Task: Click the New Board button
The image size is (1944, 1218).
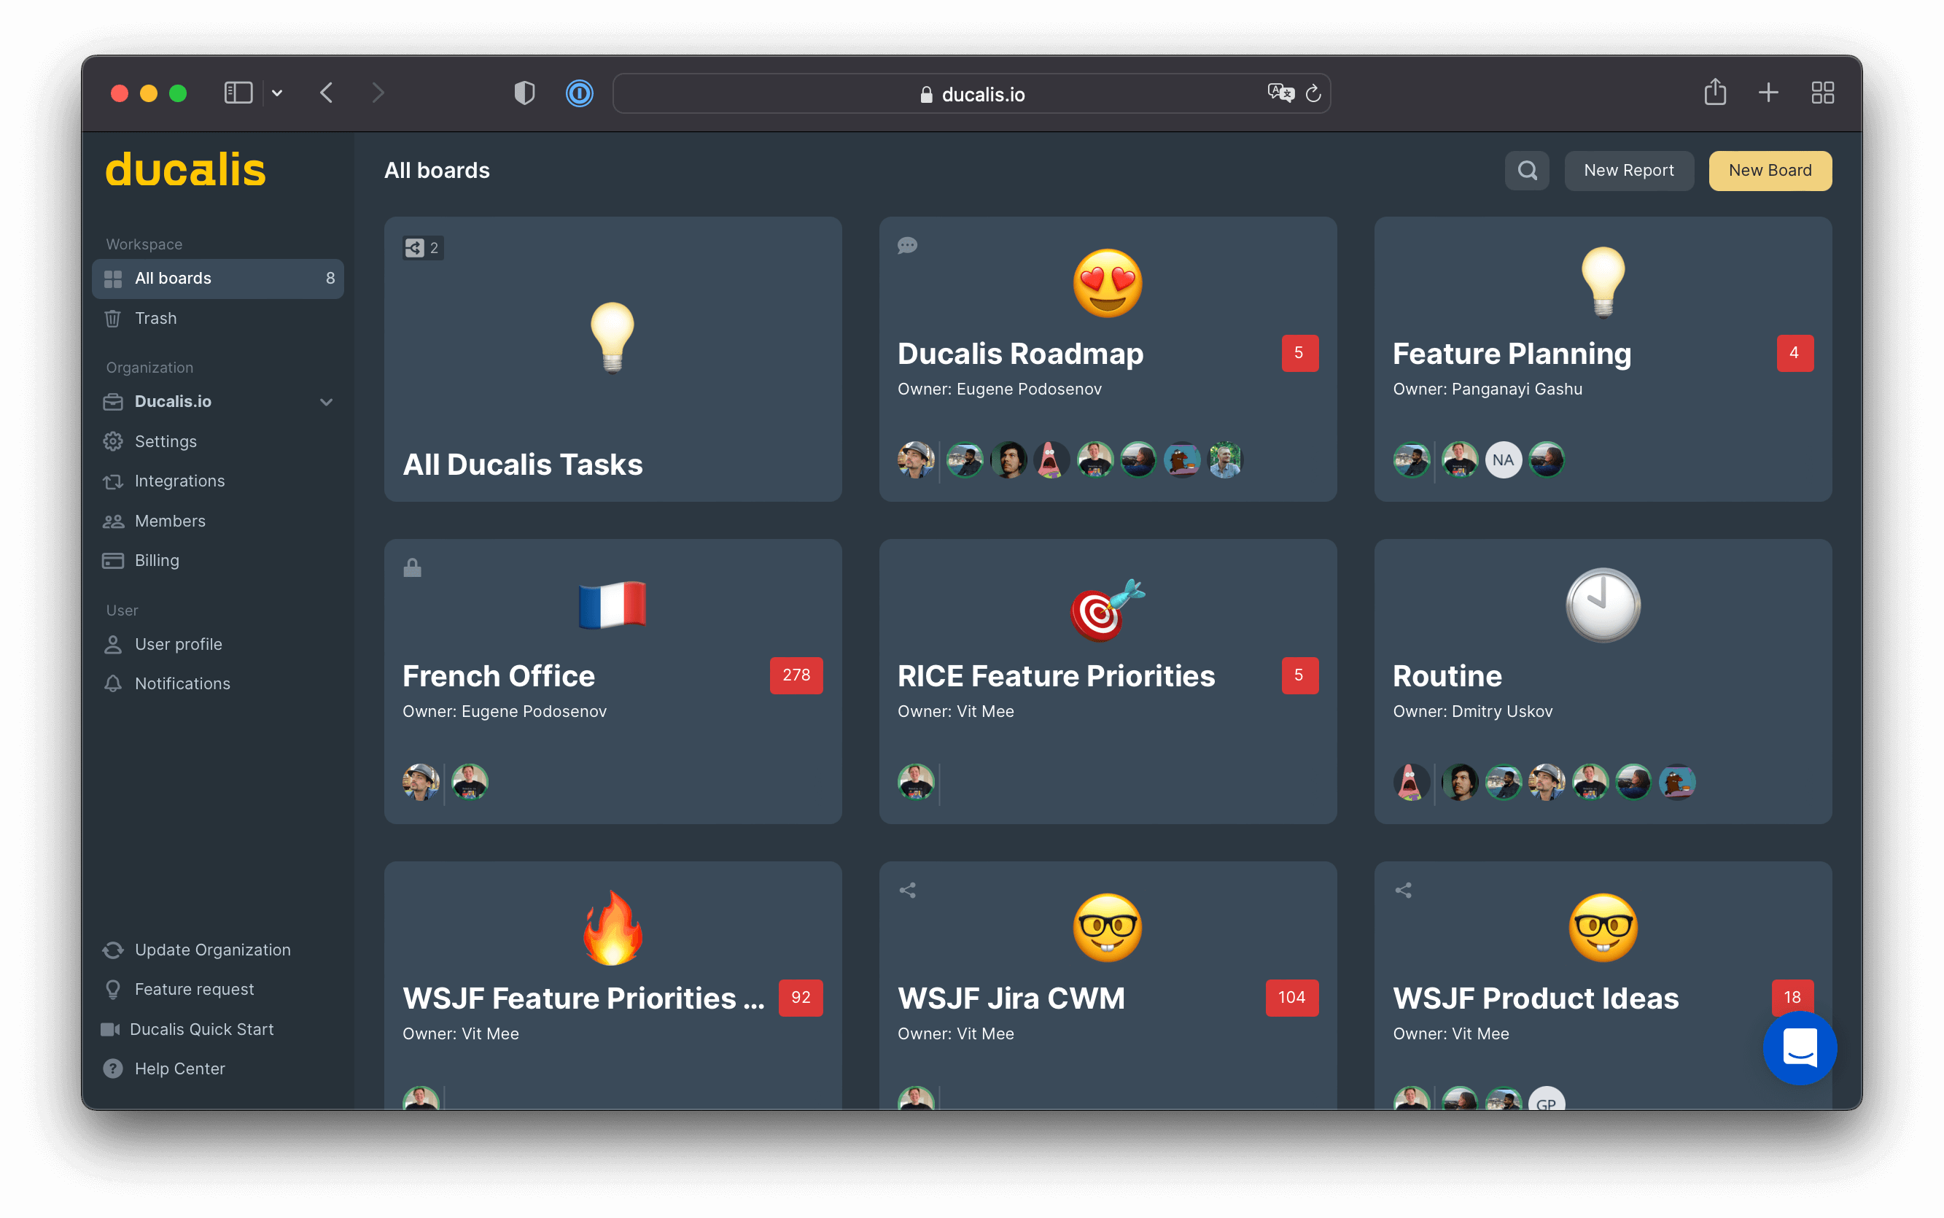Action: point(1770,170)
